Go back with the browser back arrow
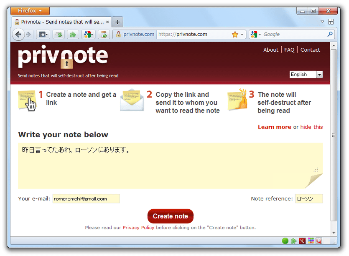The height and width of the screenshot is (256, 349). pos(18,35)
